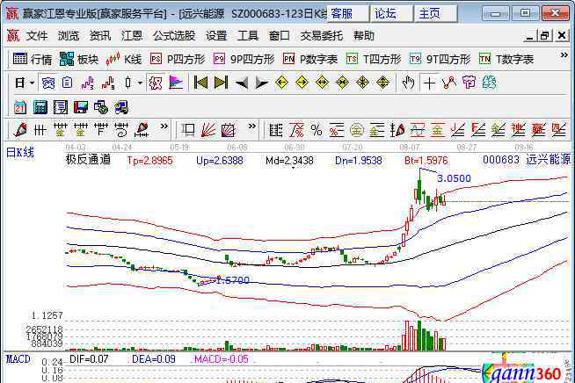The width and height of the screenshot is (575, 383).
Task: Click the colorful flag icon
Action: coord(176,83)
